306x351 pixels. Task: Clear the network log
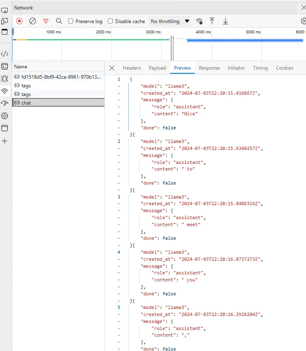33,21
